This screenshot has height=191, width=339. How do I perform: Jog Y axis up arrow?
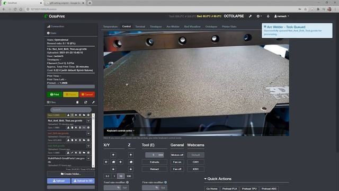(x=113, y=155)
